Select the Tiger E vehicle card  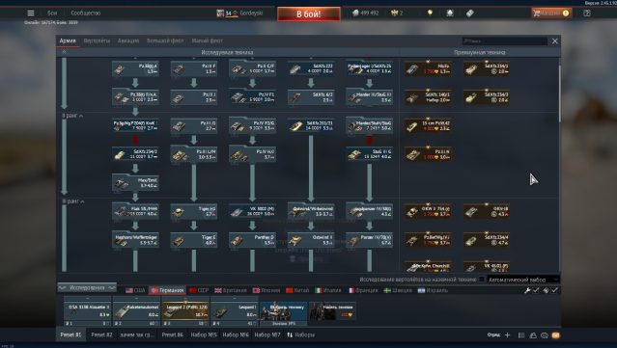pyautogui.click(x=194, y=240)
